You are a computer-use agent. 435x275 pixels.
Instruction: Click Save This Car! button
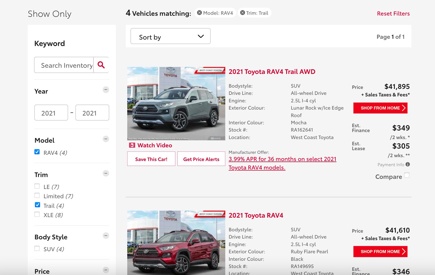coord(151,159)
